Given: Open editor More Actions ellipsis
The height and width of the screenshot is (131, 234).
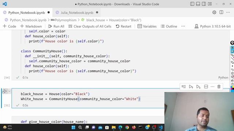Looking at the screenshot, I should [228, 12].
